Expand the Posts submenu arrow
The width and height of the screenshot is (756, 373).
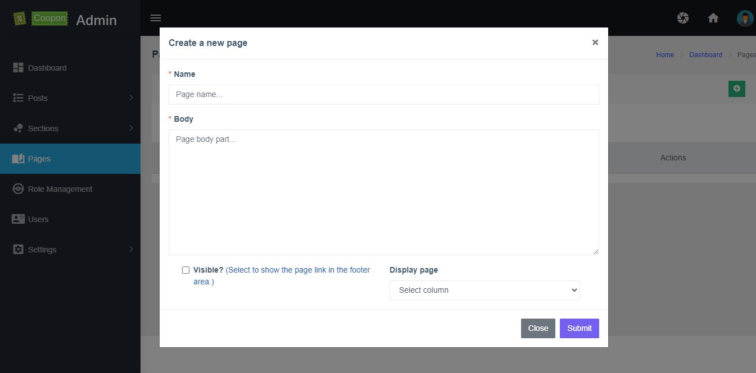click(x=131, y=98)
